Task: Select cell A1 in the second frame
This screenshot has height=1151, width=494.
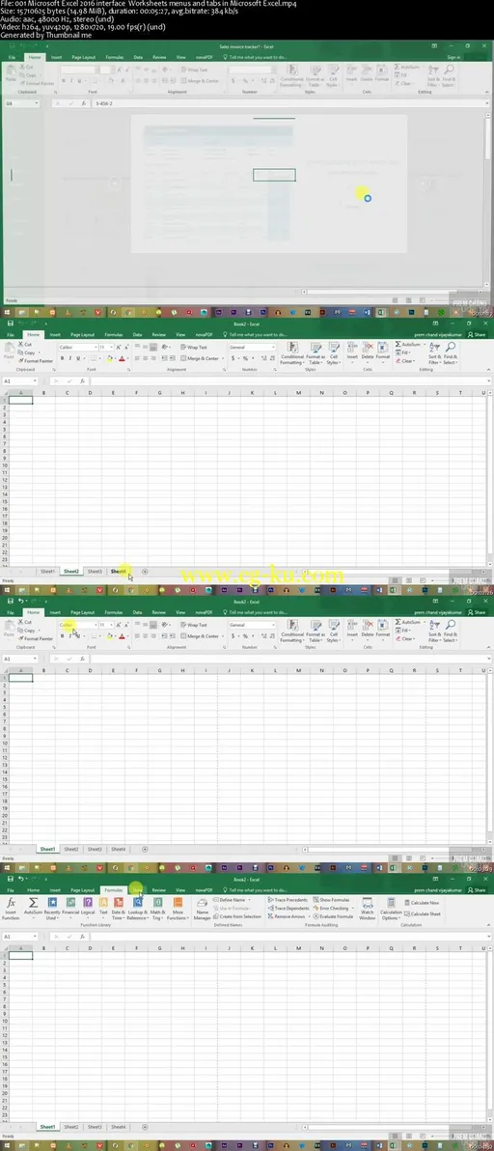Action: click(20, 400)
